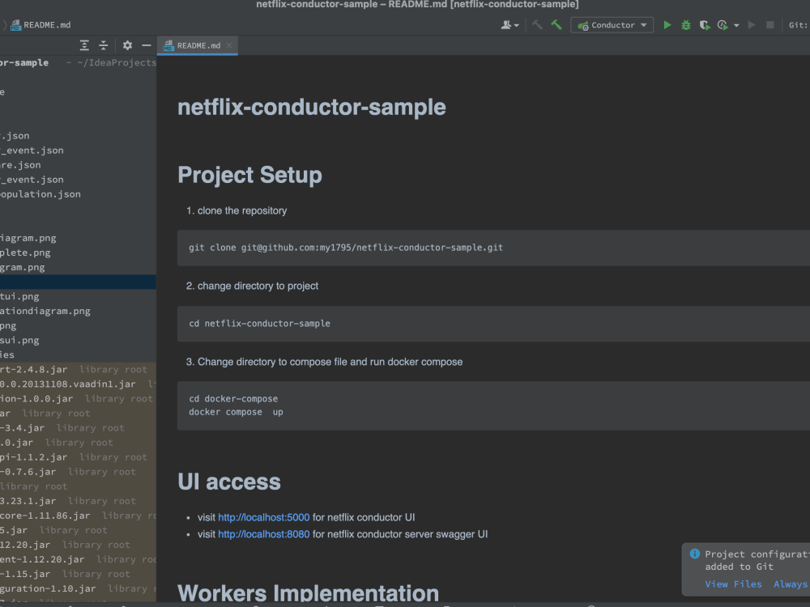Screen dimensions: 810x607
Task: Select the 'opulation.json' file in tree
Action: tap(78, 194)
